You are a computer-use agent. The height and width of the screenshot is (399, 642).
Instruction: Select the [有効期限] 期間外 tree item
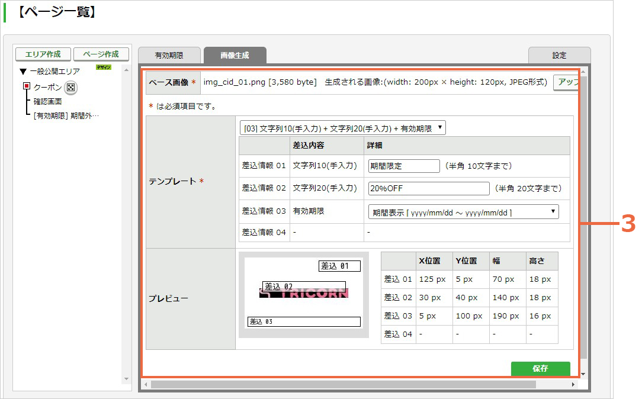pyautogui.click(x=66, y=116)
